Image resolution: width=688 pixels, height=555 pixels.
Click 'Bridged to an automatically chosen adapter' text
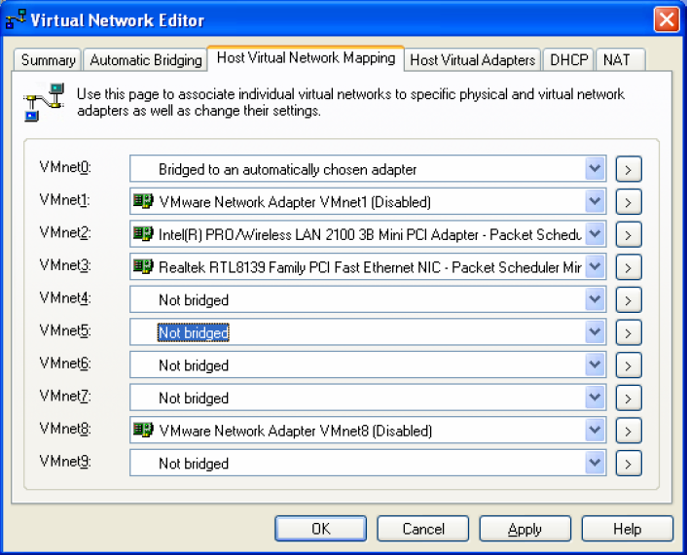[288, 169]
